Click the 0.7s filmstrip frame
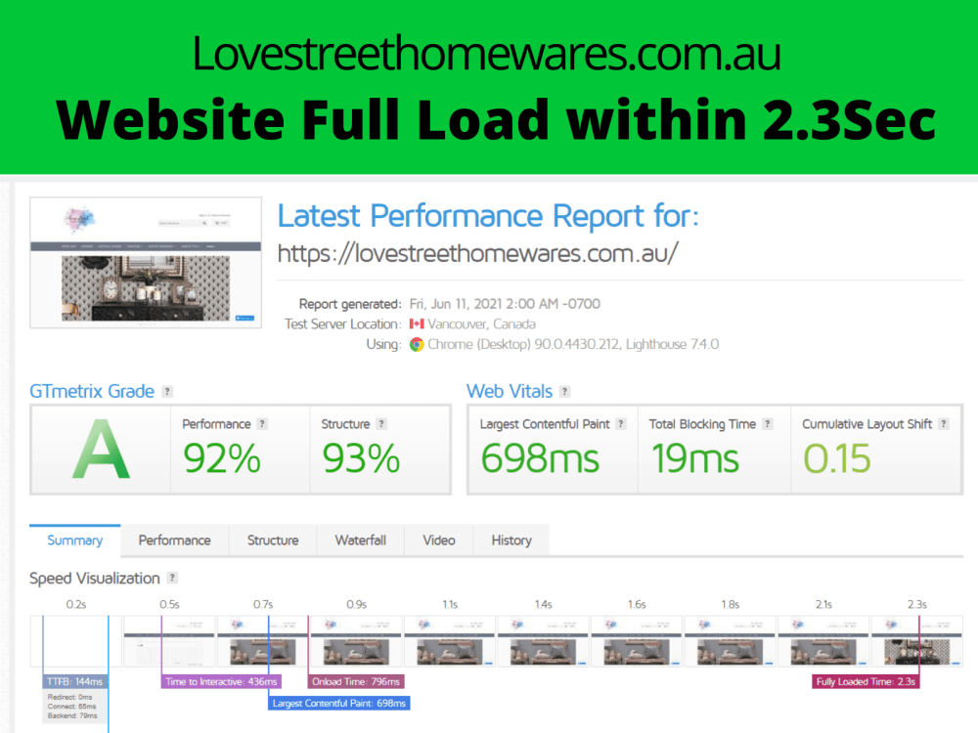The width and height of the screenshot is (978, 733). click(x=263, y=641)
